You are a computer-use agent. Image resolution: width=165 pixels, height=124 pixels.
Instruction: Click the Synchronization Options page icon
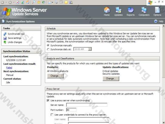(3, 21)
